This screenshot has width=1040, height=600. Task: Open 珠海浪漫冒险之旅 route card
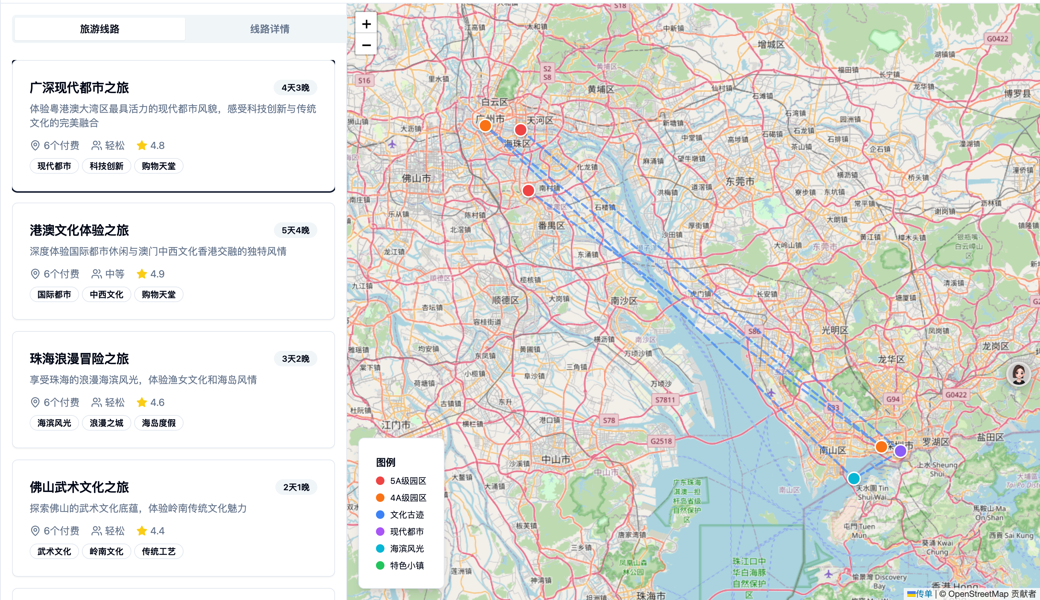(173, 389)
